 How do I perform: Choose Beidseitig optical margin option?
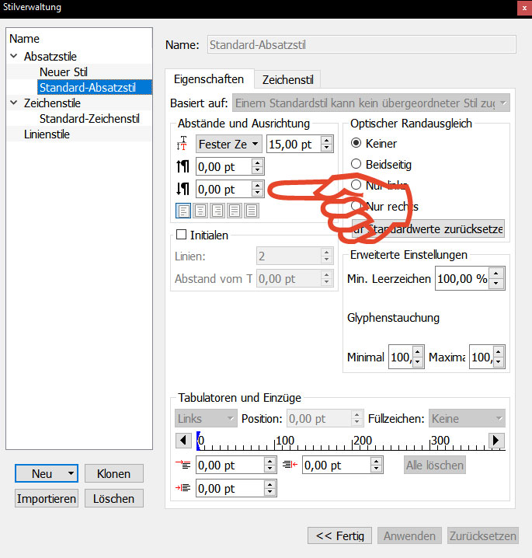coord(356,164)
